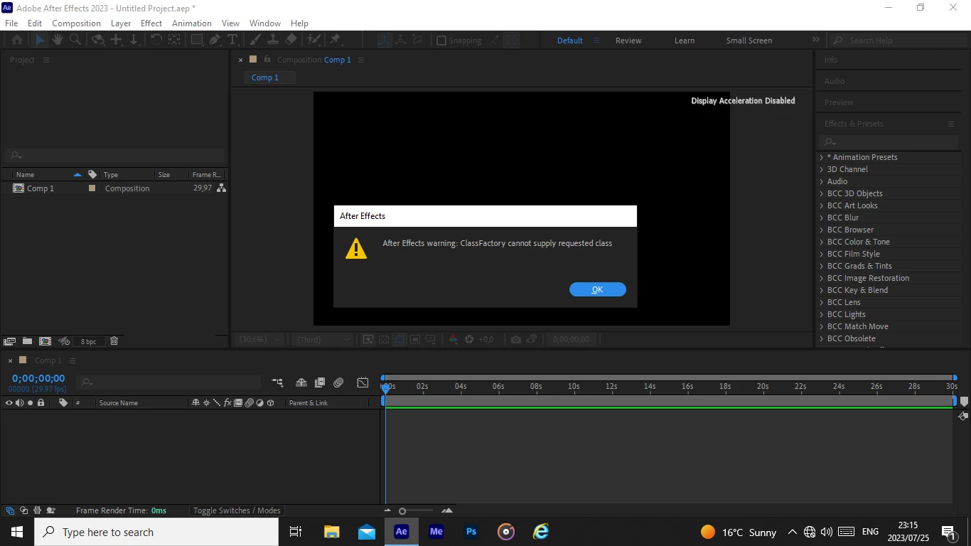Open the Composition menu

(x=76, y=23)
